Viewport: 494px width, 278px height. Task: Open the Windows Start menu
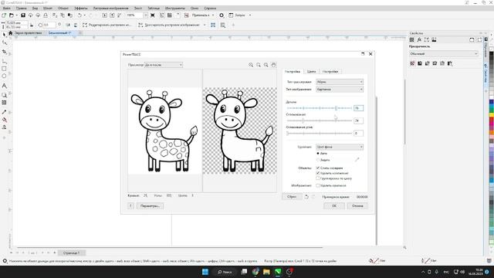[x=205, y=272]
